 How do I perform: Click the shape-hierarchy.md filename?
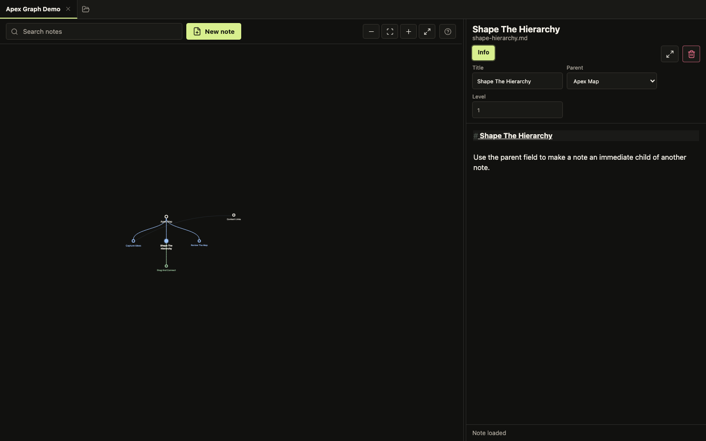(500, 38)
